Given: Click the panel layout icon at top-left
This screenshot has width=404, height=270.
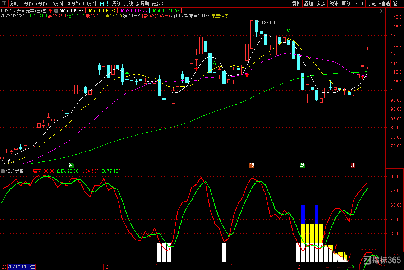Looking at the screenshot, I should pyautogui.click(x=4, y=4).
